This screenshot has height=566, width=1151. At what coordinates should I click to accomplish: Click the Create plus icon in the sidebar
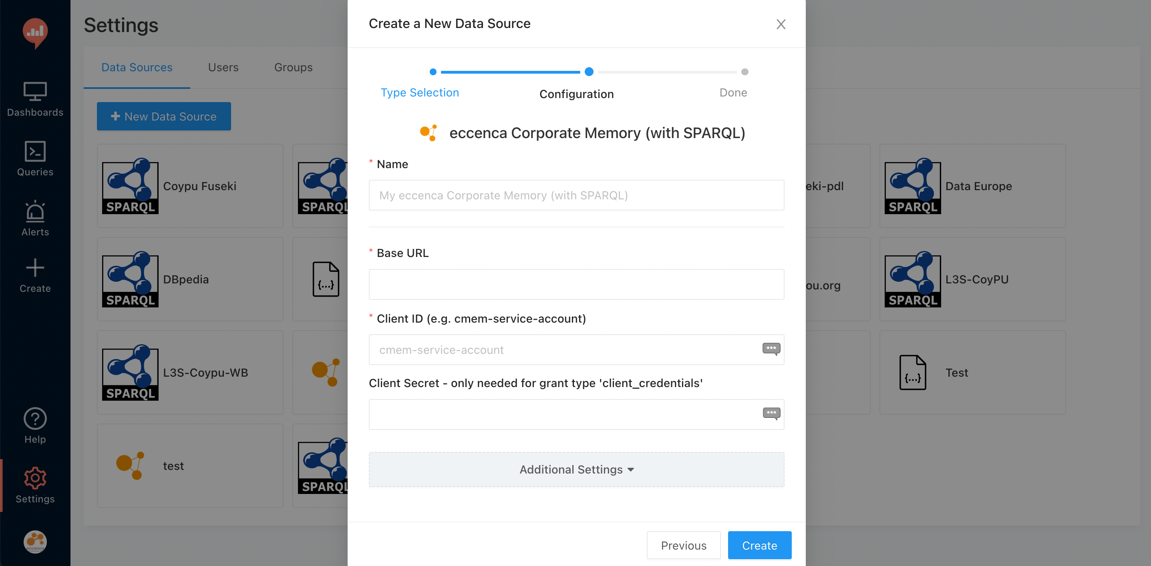pyautogui.click(x=35, y=267)
